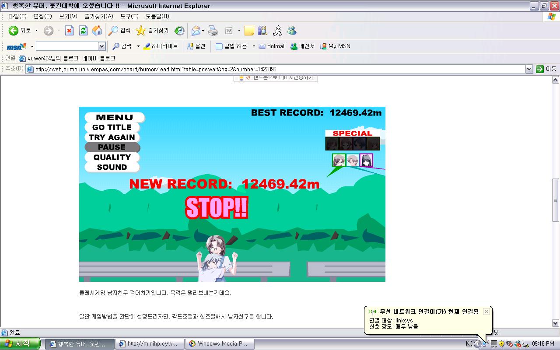Open the 보기(V) menu

[68, 17]
